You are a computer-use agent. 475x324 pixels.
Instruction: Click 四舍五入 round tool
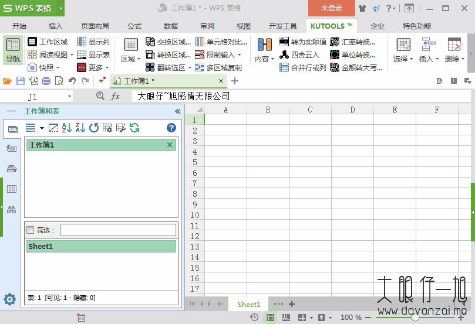click(x=299, y=54)
